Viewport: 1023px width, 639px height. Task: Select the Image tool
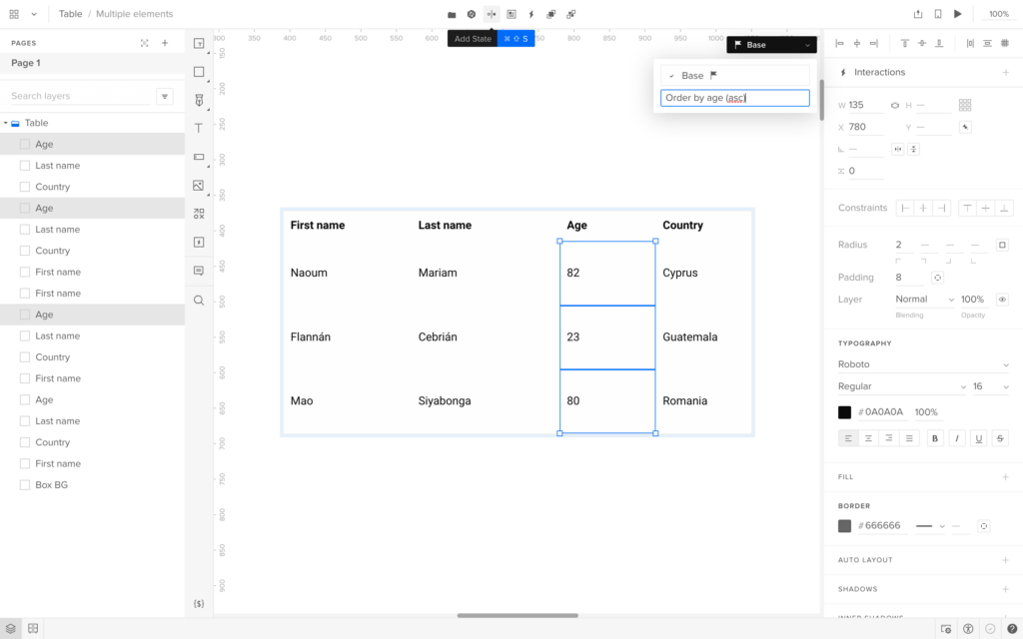pyautogui.click(x=199, y=186)
